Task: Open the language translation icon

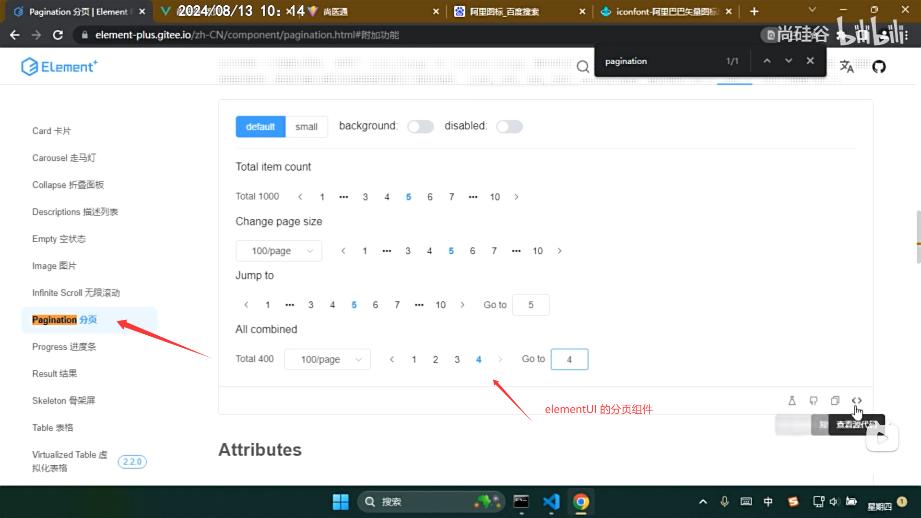Action: pyautogui.click(x=847, y=67)
